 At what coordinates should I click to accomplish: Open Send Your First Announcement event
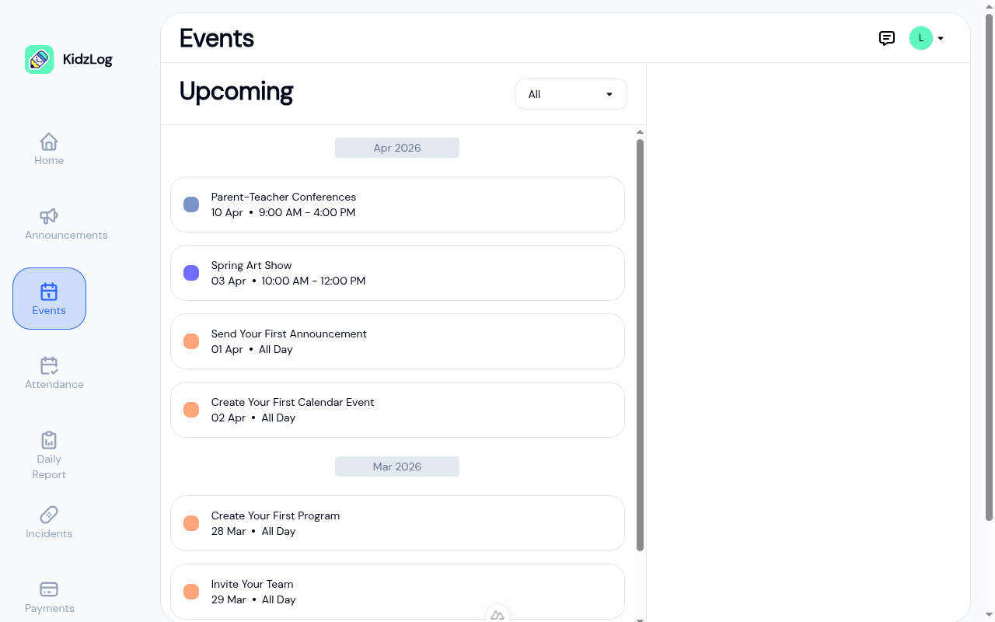[397, 341]
